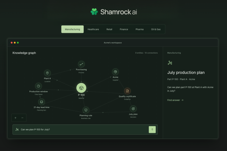Choose the Finance tab
The width and height of the screenshot is (227, 151).
[124, 29]
